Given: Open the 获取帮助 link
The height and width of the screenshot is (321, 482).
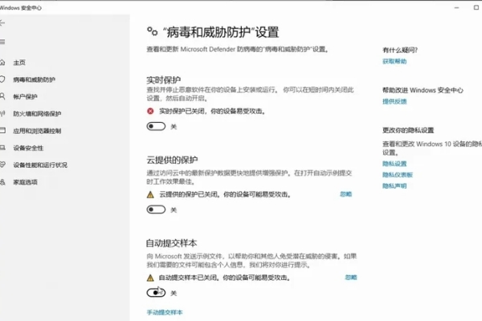Looking at the screenshot, I should (394, 62).
